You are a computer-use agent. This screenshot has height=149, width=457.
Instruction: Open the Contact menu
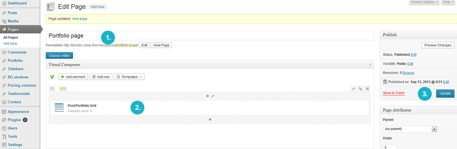[x=14, y=102]
